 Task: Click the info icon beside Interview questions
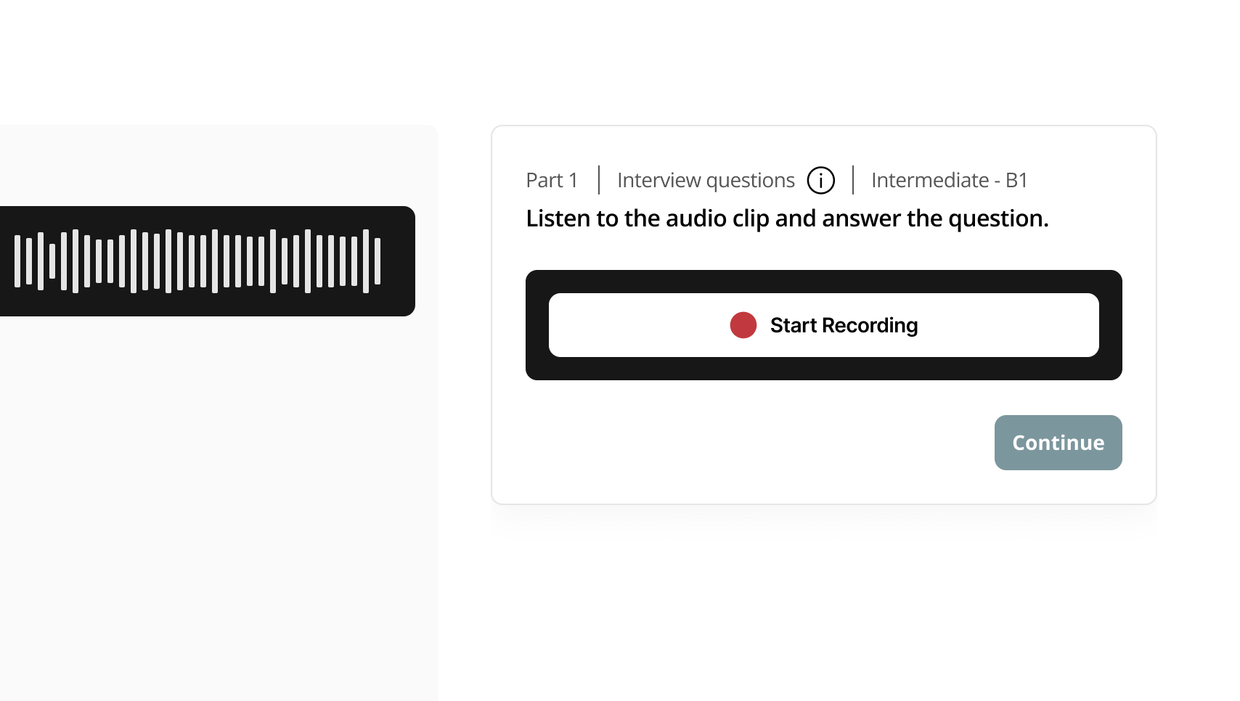pyautogui.click(x=821, y=180)
